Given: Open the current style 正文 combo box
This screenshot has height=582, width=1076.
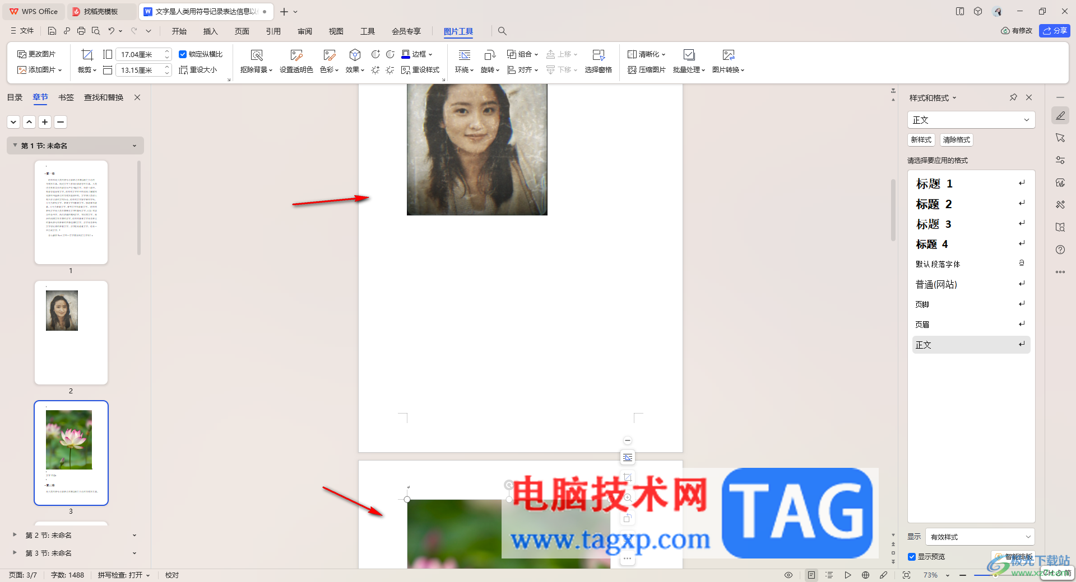Looking at the screenshot, I should 971,120.
